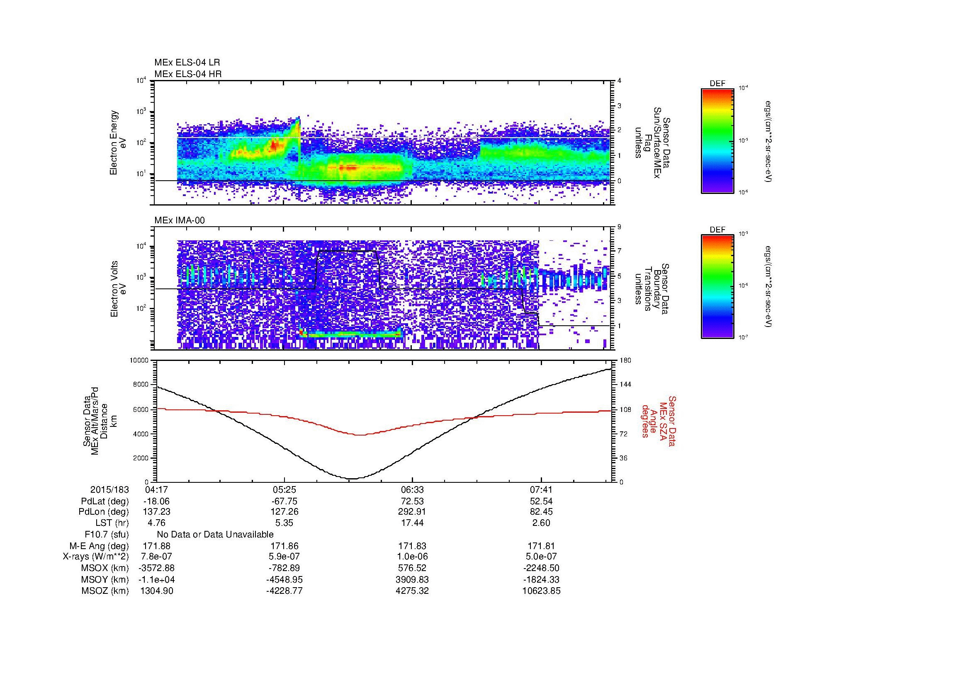The height and width of the screenshot is (685, 970).
Task: Click the 180 SZA axis tick label
Action: coord(625,361)
